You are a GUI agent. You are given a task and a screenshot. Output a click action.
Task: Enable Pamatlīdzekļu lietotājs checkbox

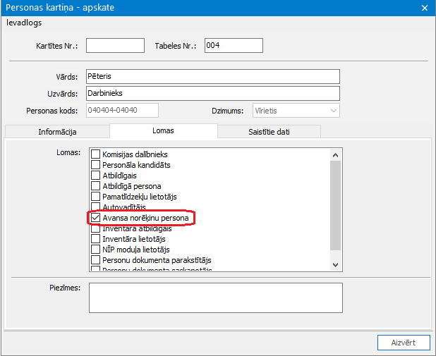[x=96, y=197]
